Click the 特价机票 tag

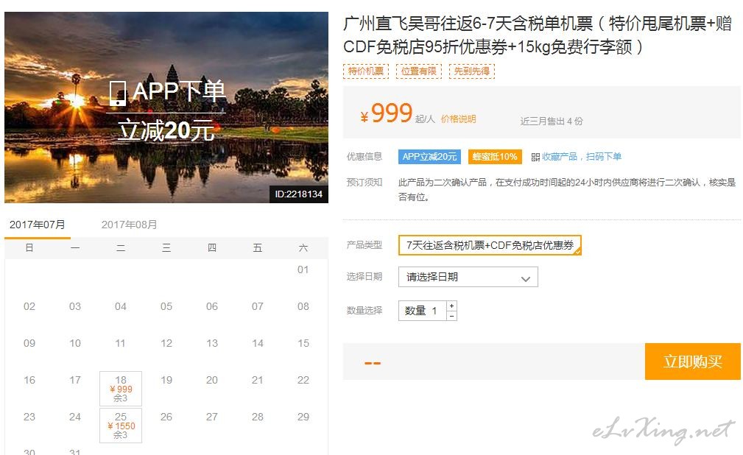click(366, 71)
